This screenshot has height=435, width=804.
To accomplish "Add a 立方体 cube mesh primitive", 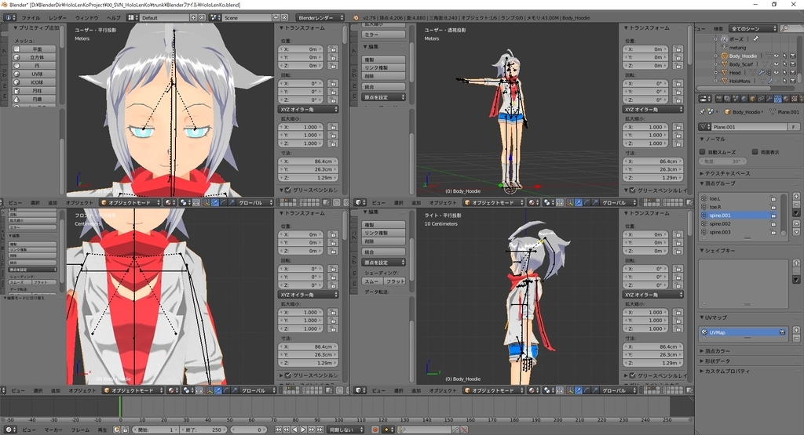I will point(35,57).
